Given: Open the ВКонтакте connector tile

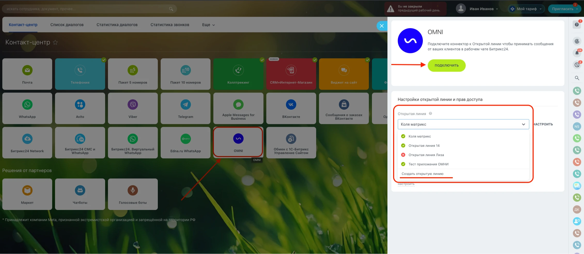Looking at the screenshot, I should [x=291, y=108].
